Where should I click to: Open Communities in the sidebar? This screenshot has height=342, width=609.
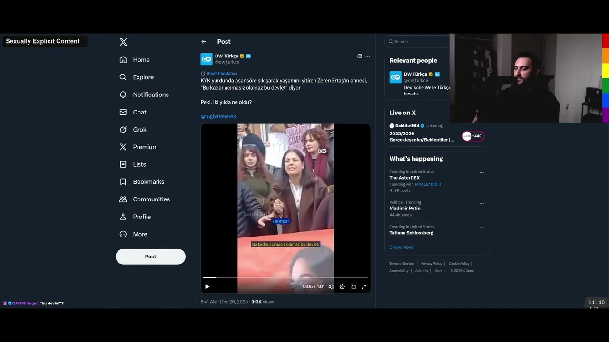tap(145, 199)
